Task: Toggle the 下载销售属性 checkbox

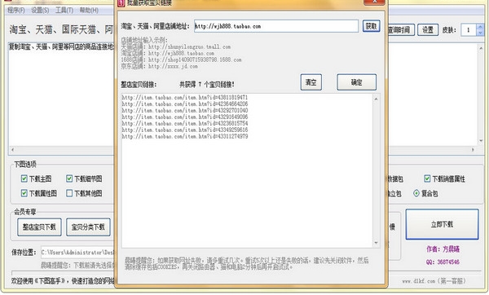Action: (x=427, y=178)
